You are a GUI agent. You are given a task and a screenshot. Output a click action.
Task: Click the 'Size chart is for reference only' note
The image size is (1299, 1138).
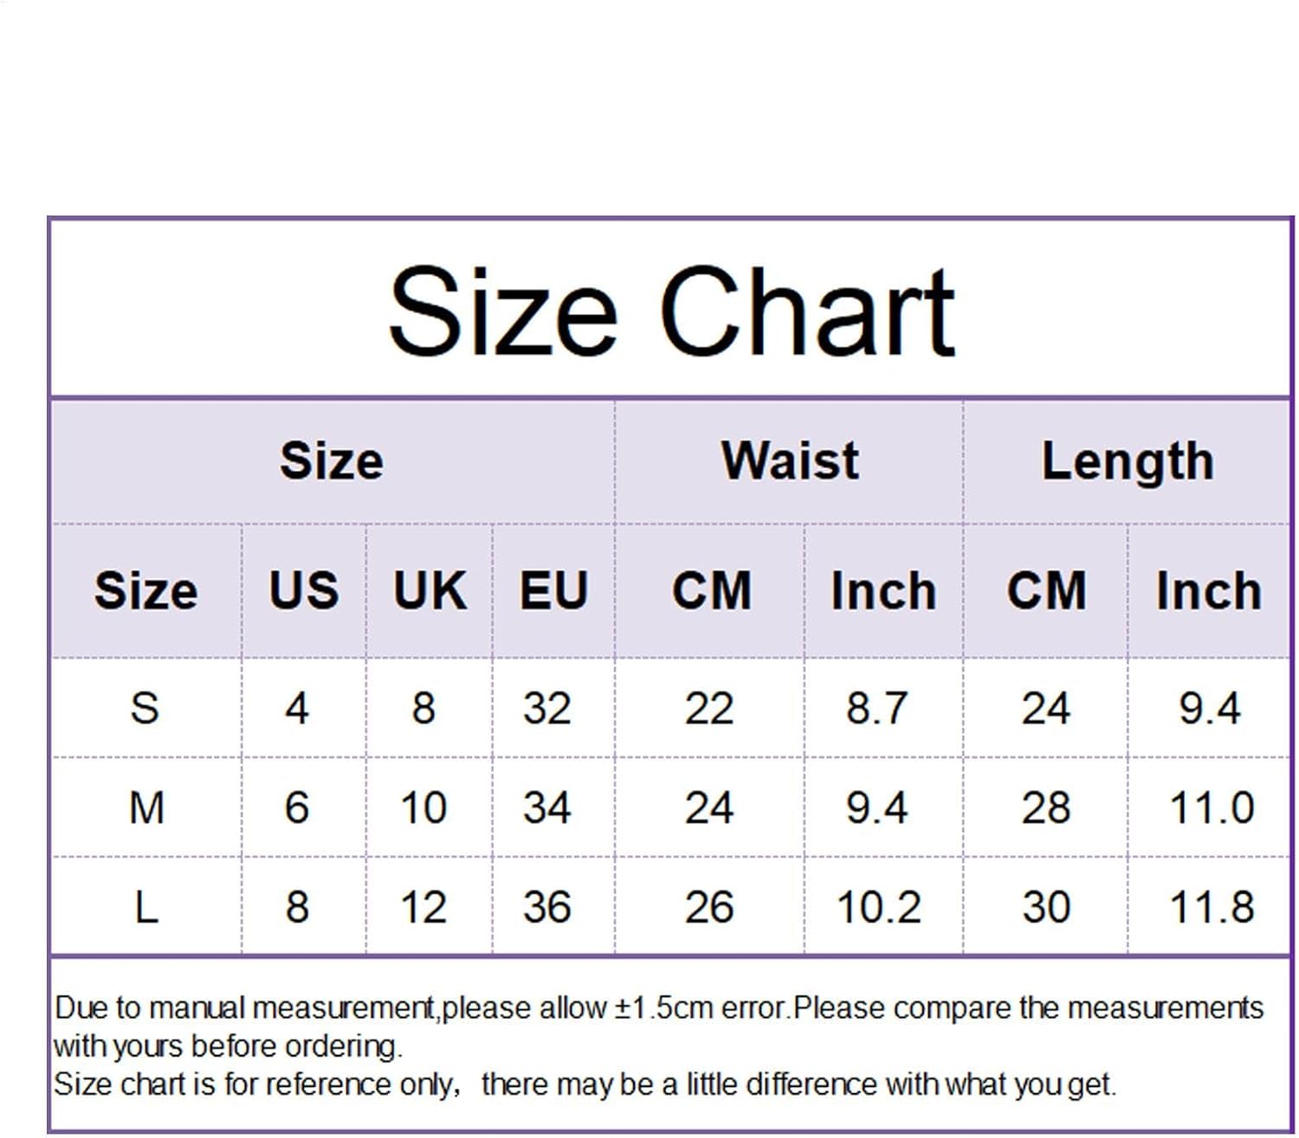[585, 1084]
